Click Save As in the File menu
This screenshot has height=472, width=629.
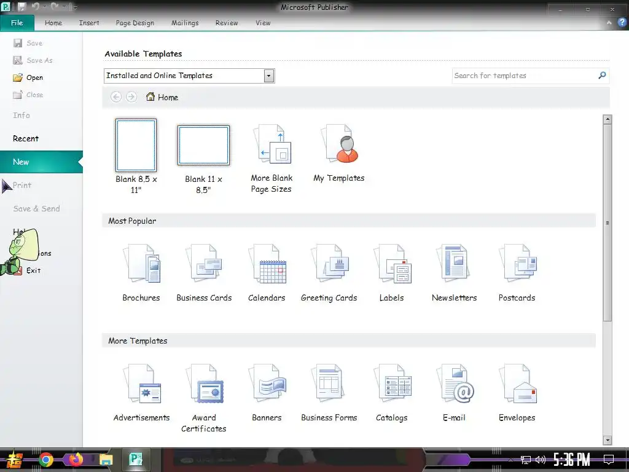tap(33, 60)
